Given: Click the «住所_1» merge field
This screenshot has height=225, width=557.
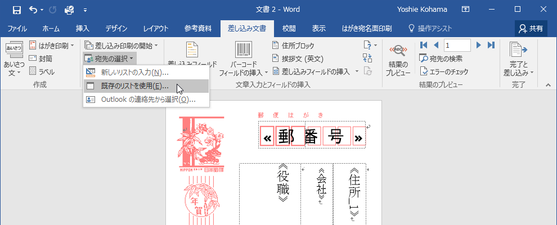Looking at the screenshot, I should 354,192.
